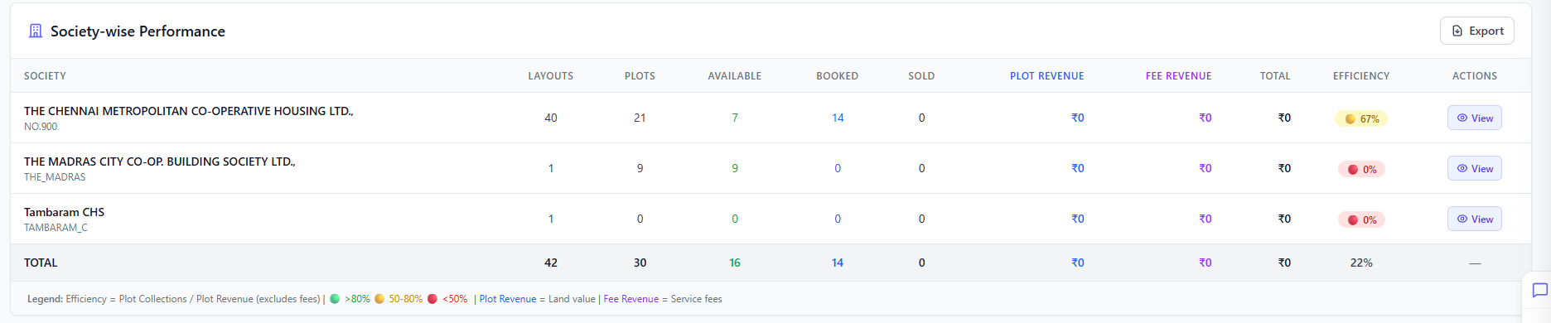The height and width of the screenshot is (323, 1551).
Task: Click the Tambaram CHS society name
Action: point(64,212)
